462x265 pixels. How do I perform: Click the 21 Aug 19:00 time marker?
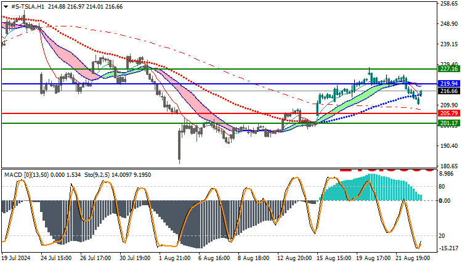pos(413,258)
